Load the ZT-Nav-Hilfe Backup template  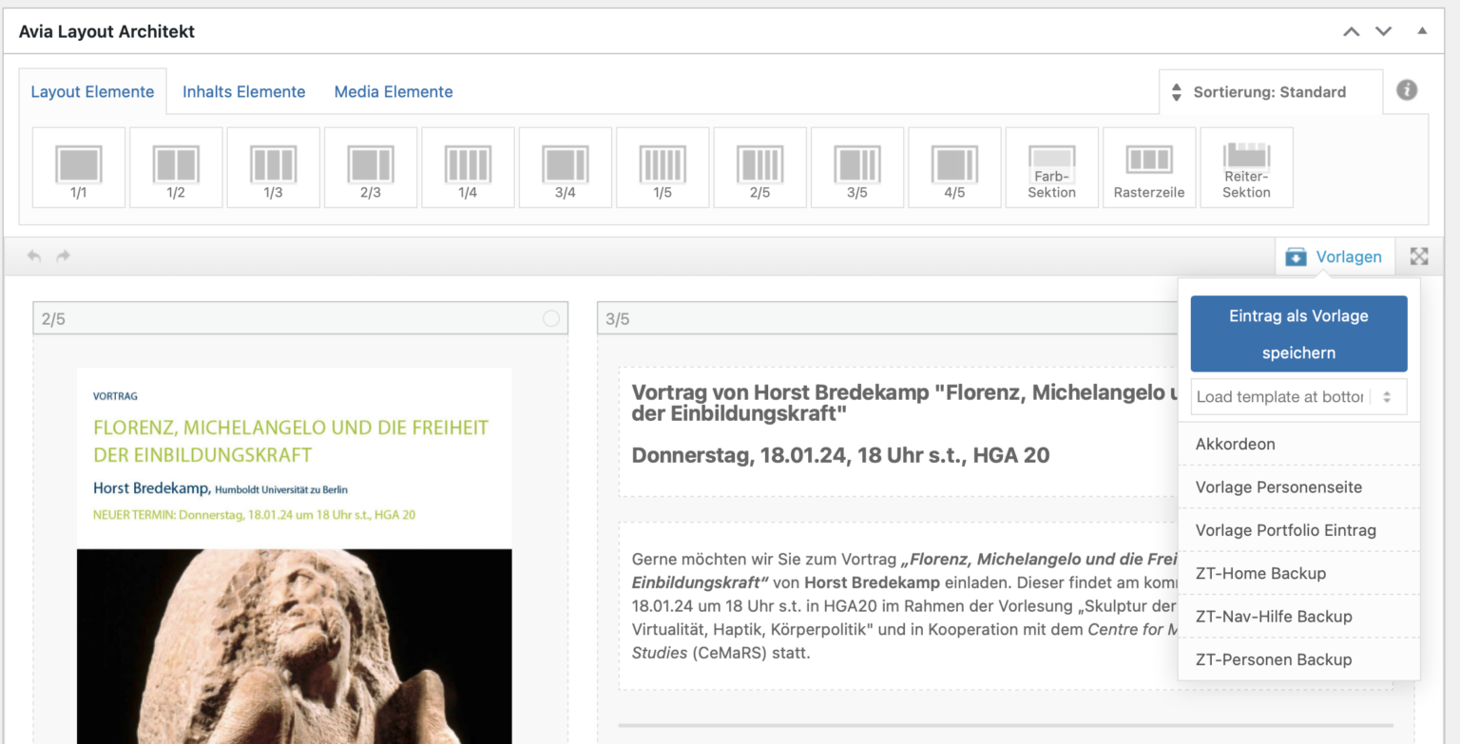(x=1298, y=616)
